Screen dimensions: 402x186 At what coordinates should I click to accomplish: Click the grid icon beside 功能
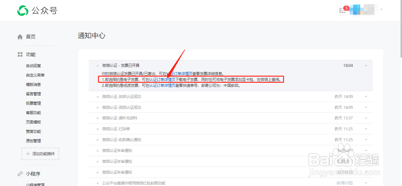[20, 55]
